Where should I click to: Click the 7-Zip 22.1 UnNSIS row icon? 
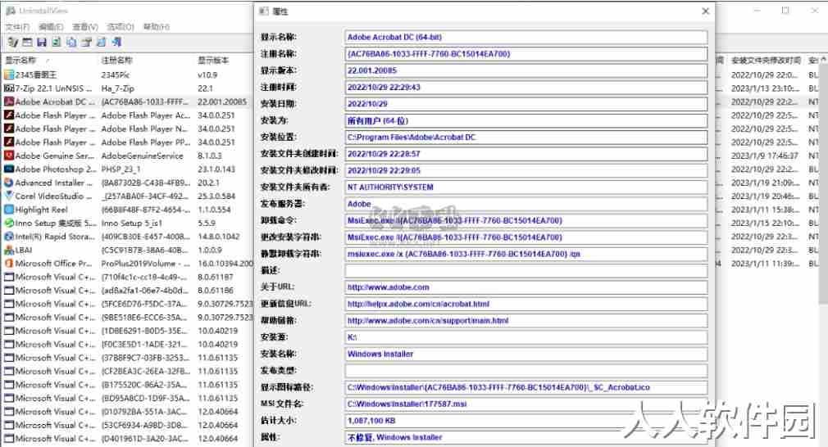coord(8,88)
